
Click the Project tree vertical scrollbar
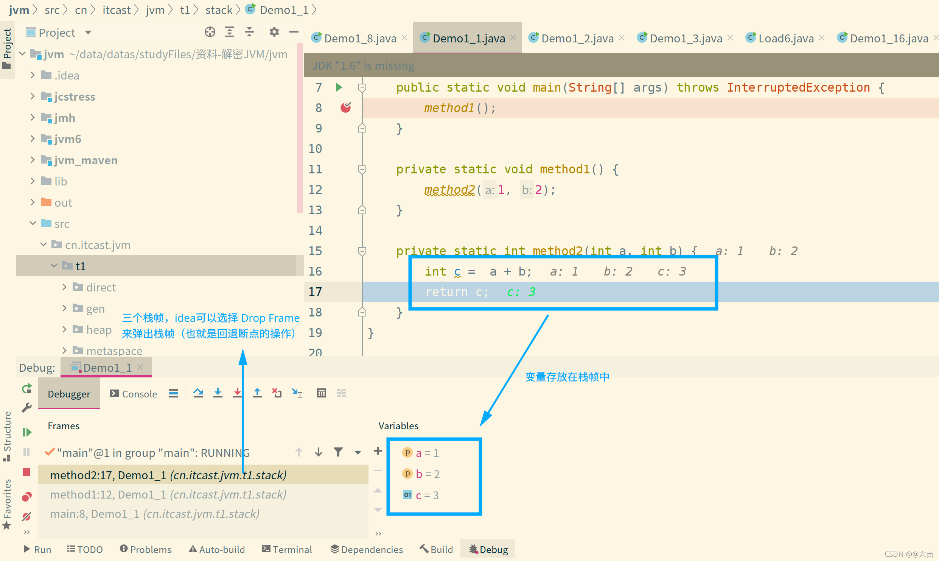(300, 129)
